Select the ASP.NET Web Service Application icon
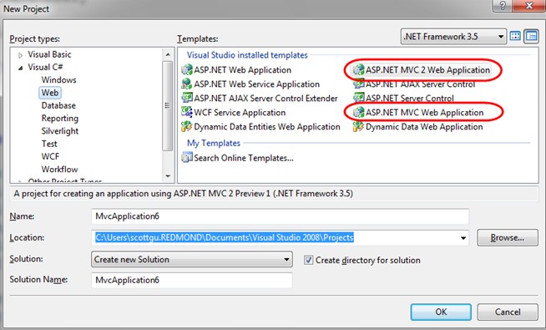 tap(187, 84)
